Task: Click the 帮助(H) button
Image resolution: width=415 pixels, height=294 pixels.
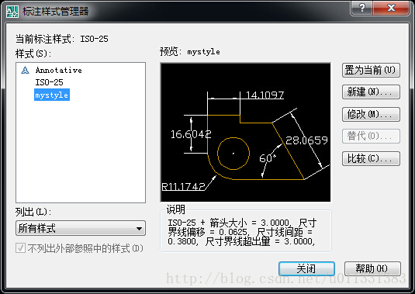Action: pyautogui.click(x=372, y=269)
